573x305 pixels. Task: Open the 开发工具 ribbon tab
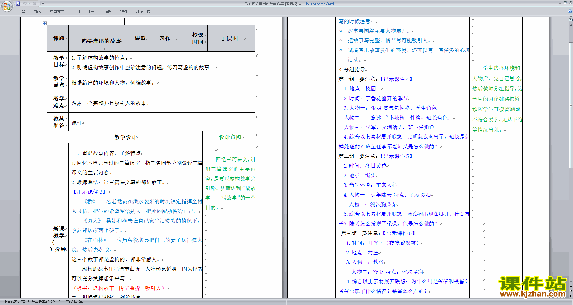click(x=143, y=12)
